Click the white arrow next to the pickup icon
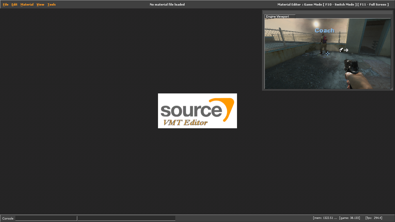Screen dimensions: 395x222 (346, 50)
